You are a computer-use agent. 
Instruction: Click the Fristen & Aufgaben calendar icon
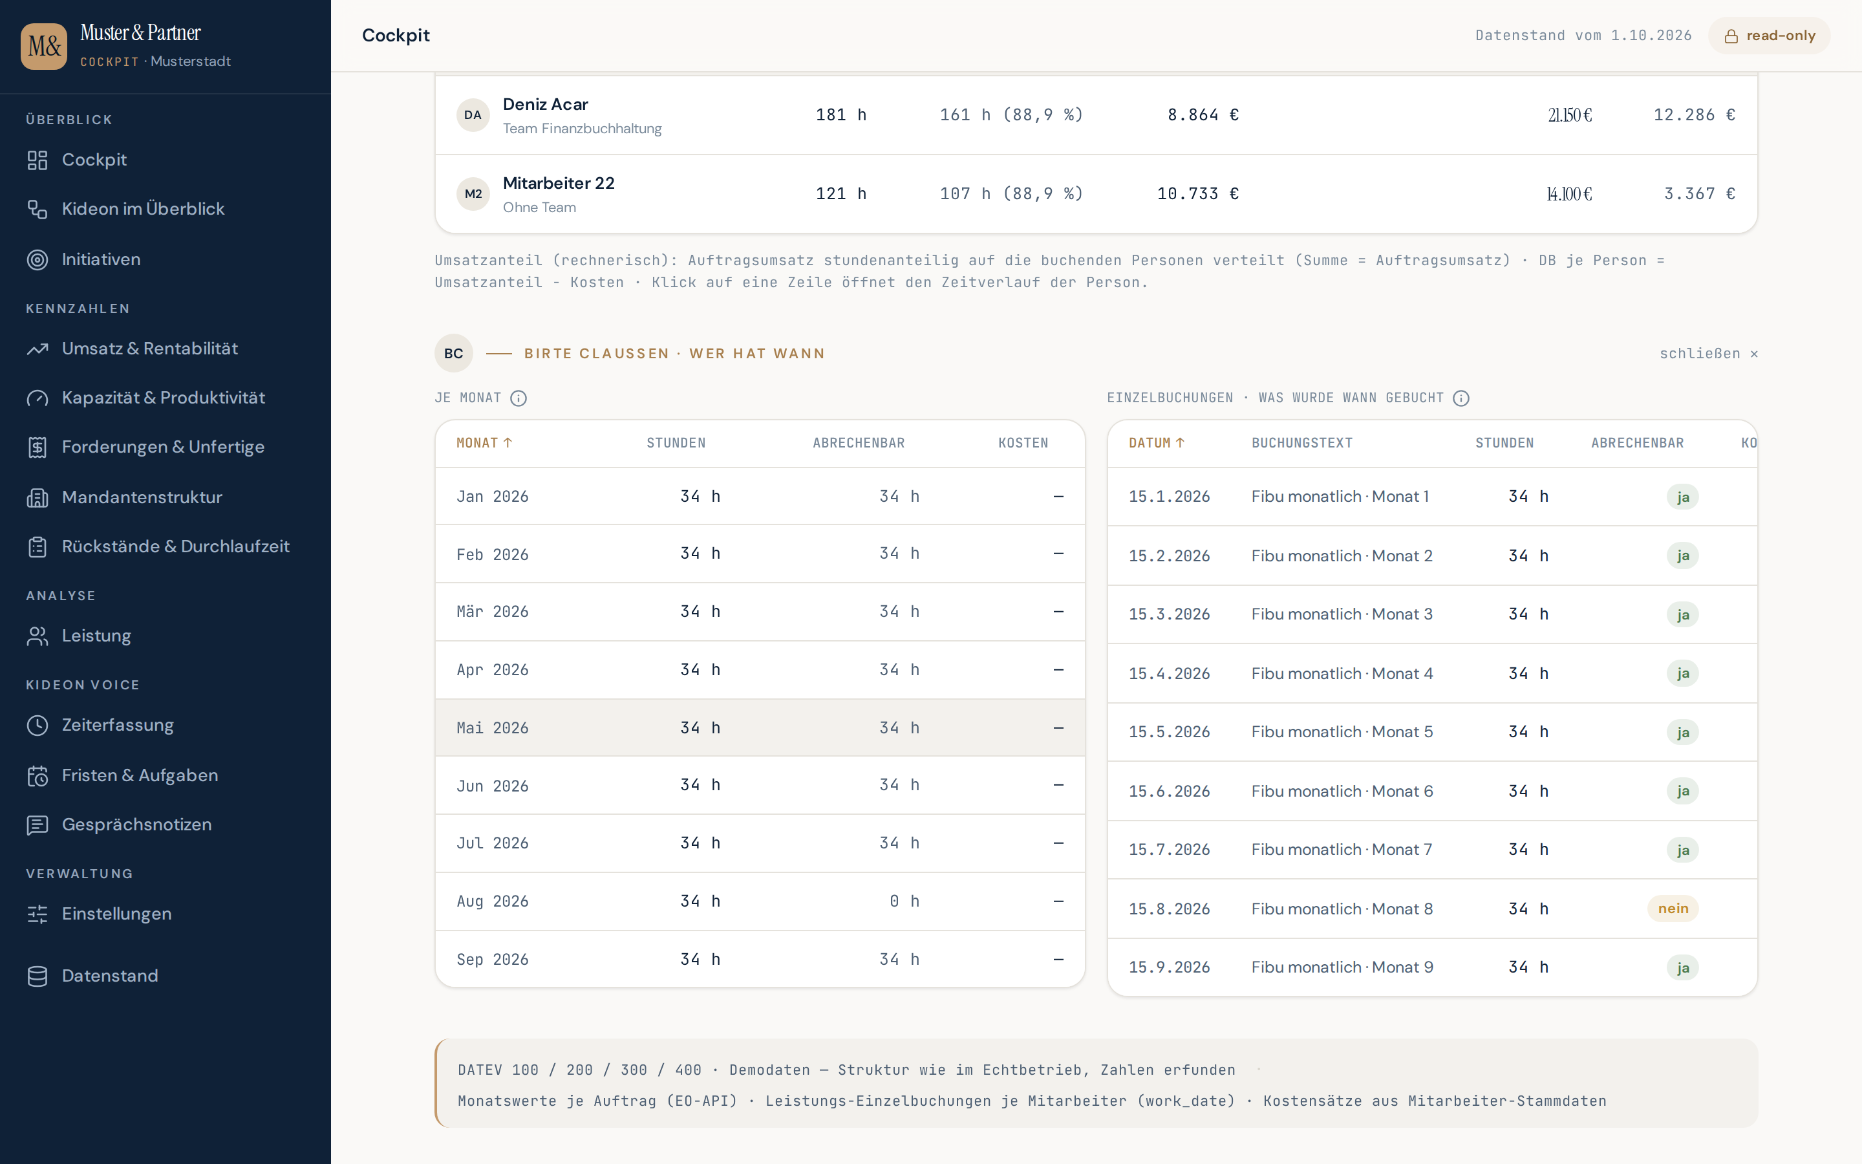tap(37, 775)
